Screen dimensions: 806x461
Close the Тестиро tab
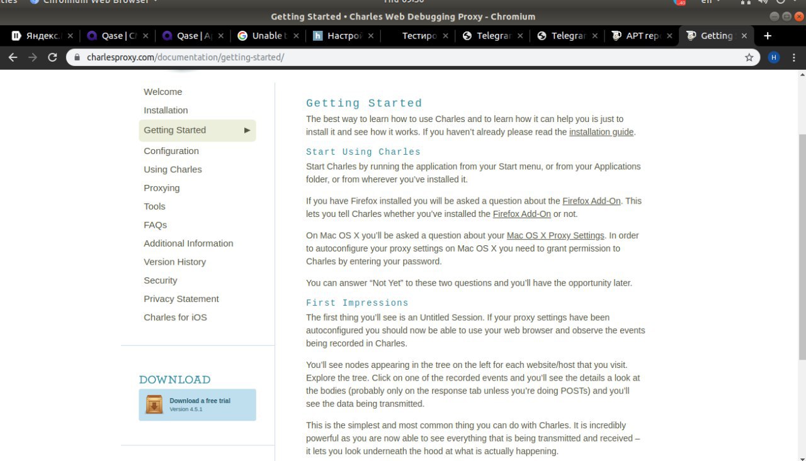pos(445,36)
